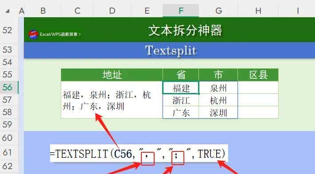Click the =TEXTSPLIT formula text box
The image size is (315, 174).
click(139, 153)
